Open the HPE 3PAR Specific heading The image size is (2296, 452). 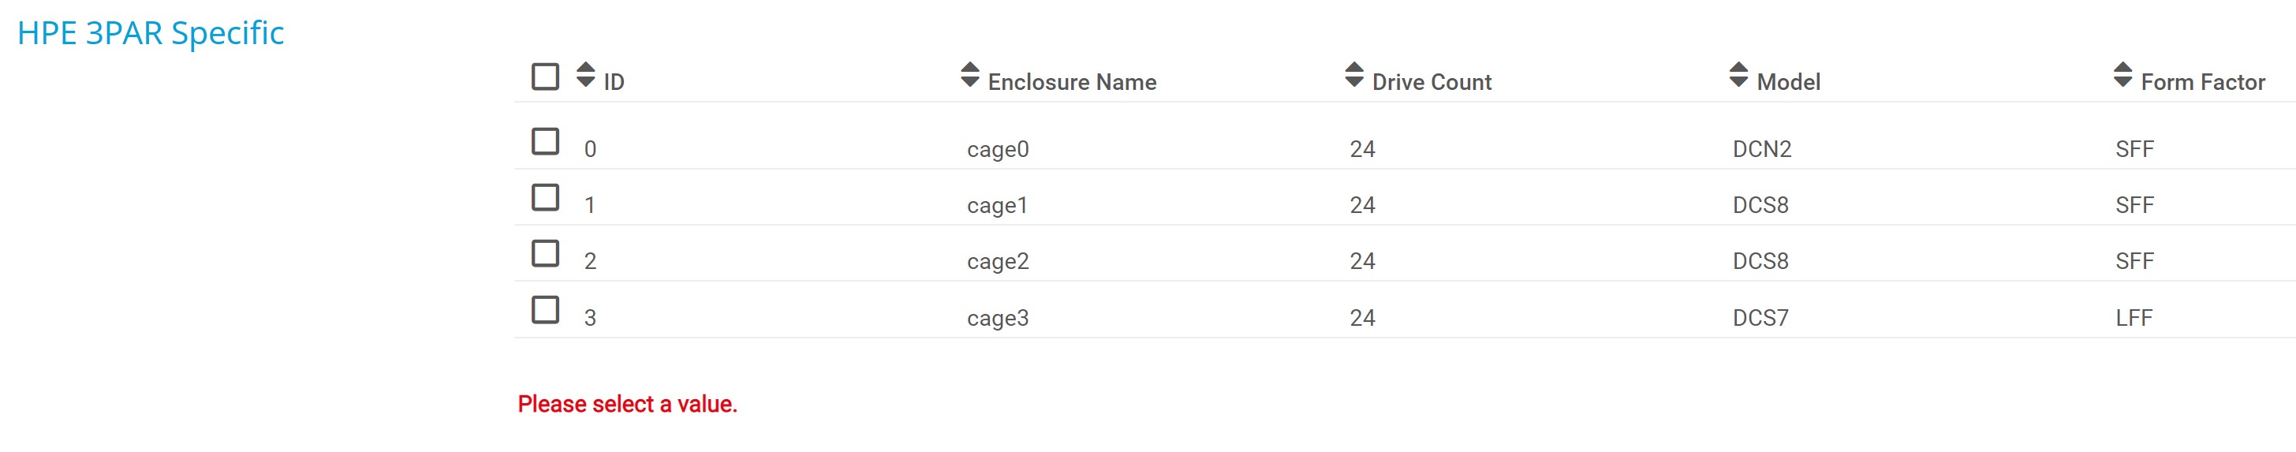pyautogui.click(x=151, y=33)
